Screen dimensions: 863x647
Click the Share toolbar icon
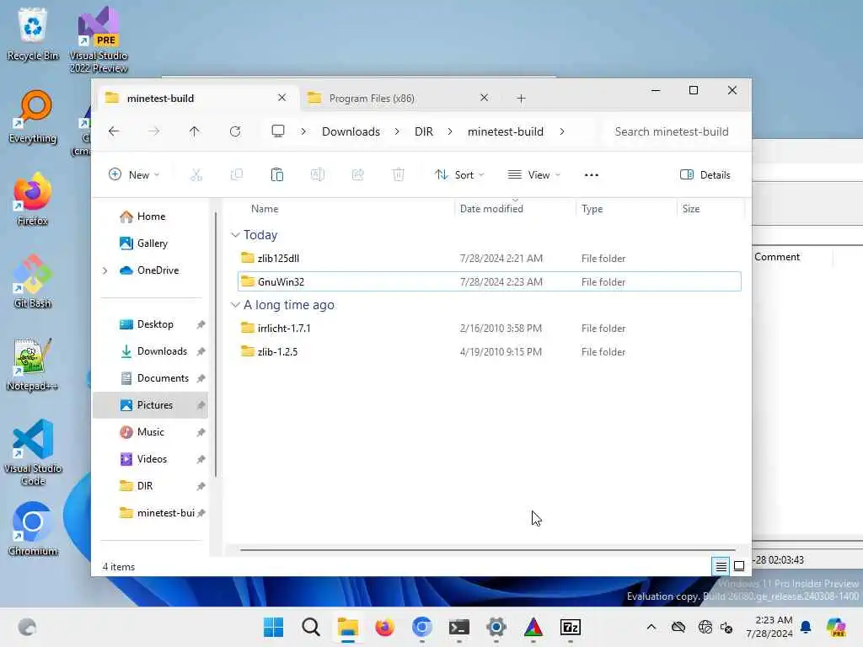[357, 175]
